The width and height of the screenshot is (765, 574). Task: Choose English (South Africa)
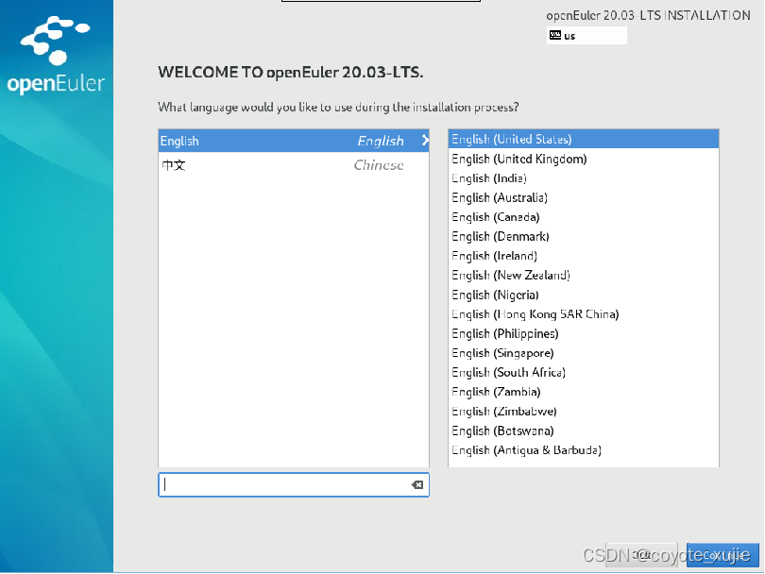[x=584, y=373]
